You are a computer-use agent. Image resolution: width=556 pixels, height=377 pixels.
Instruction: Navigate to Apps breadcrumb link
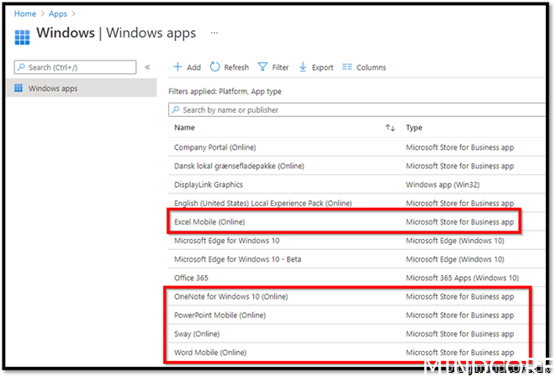tap(58, 13)
